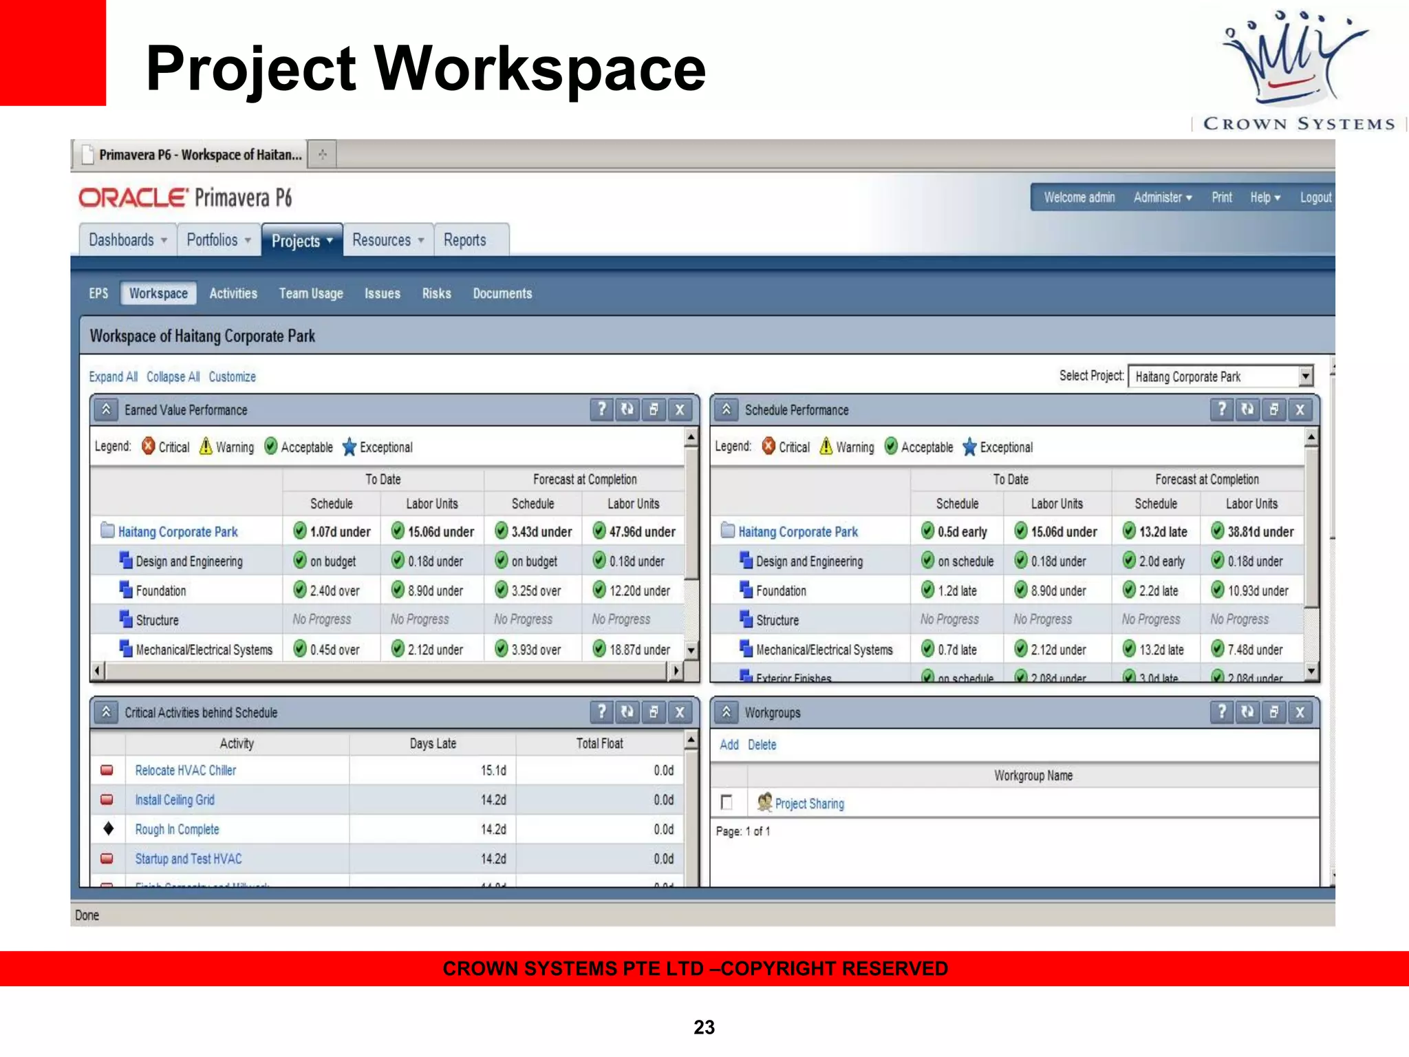
Task: Maximize the Earned Value Performance panel
Action: click(654, 409)
